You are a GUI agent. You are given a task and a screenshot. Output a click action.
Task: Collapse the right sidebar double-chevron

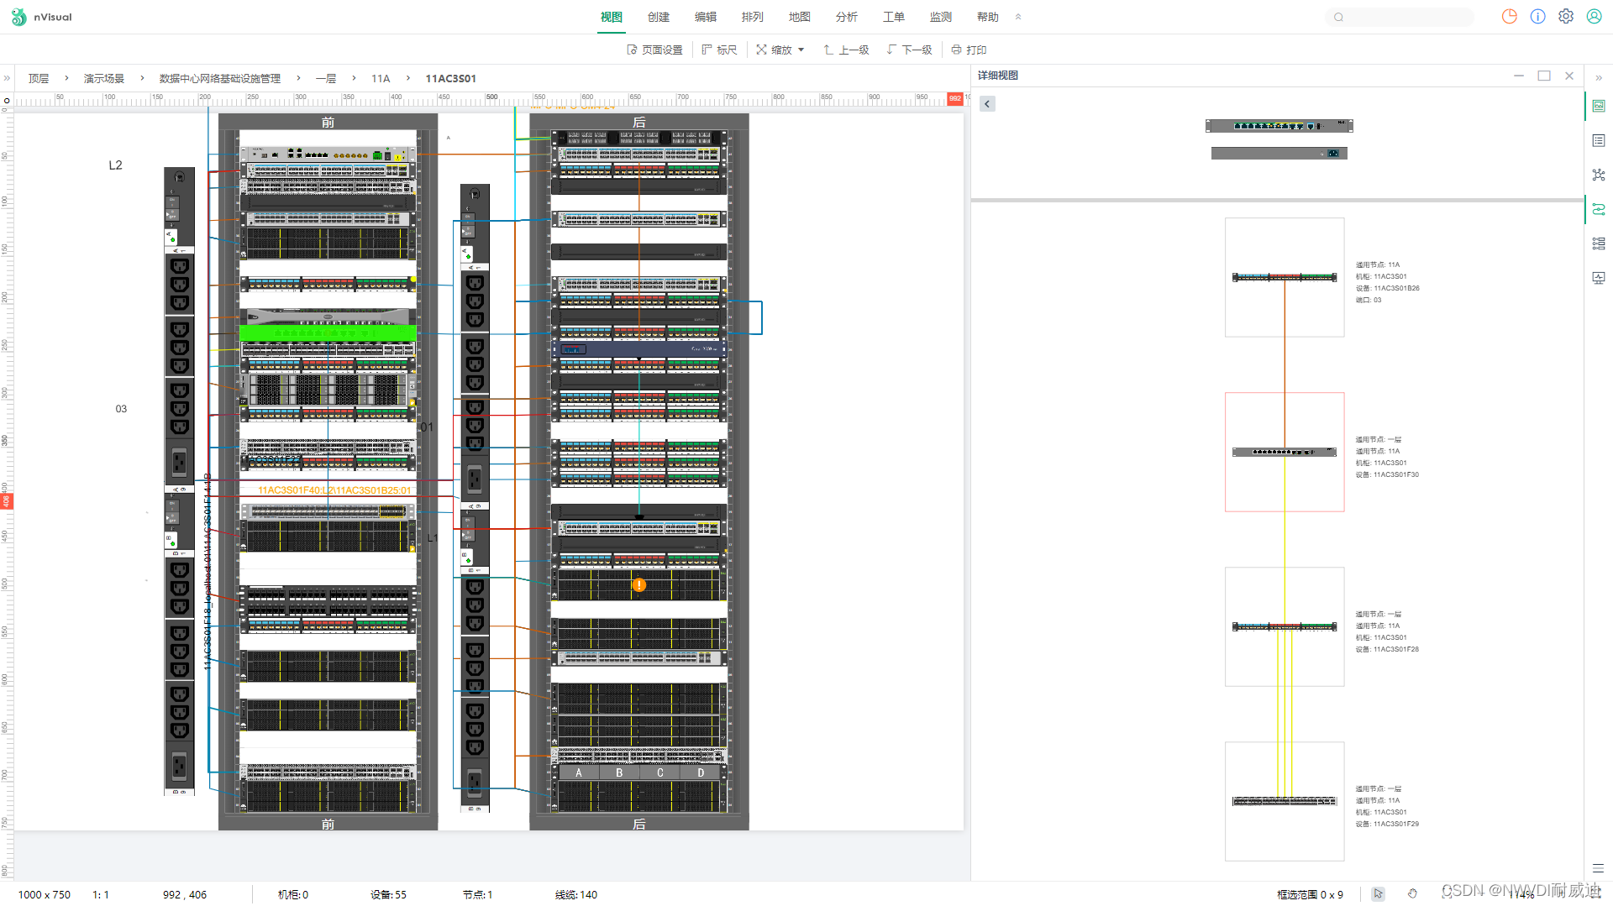point(1599,77)
